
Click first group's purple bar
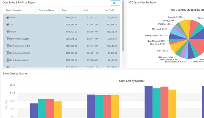click(x=34, y=111)
